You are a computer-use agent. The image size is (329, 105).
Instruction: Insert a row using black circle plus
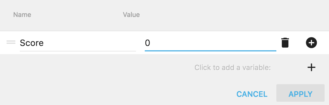(311, 43)
